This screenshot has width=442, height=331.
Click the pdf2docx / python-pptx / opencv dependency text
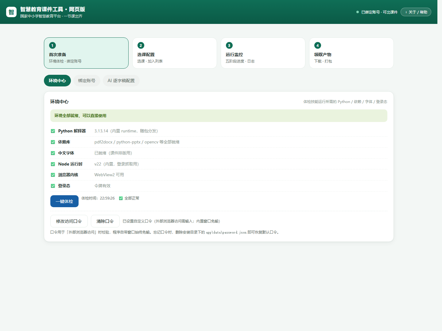point(137,142)
